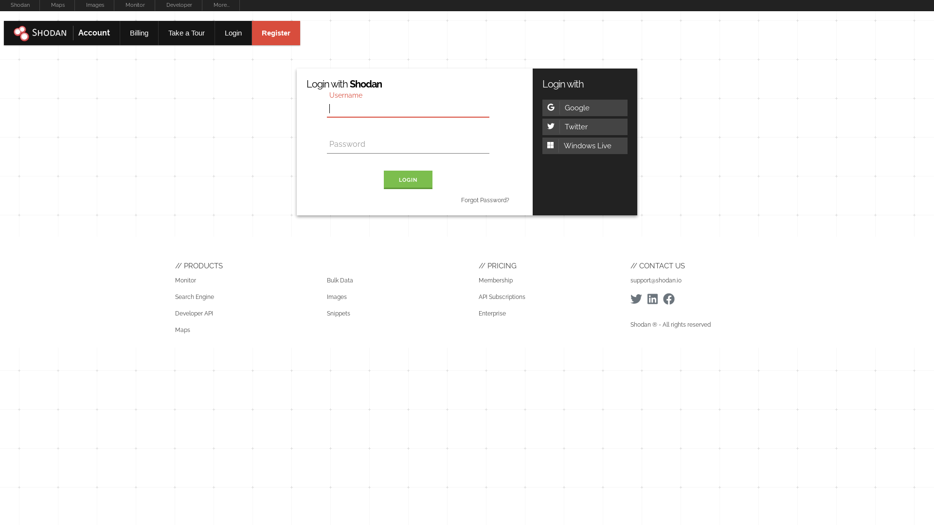Open the Maps navigation menu item
934x525 pixels.
[57, 5]
